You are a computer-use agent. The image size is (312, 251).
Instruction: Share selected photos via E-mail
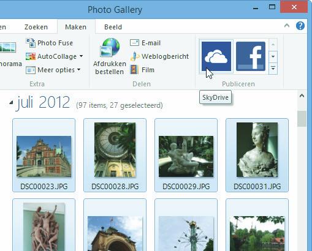145,43
